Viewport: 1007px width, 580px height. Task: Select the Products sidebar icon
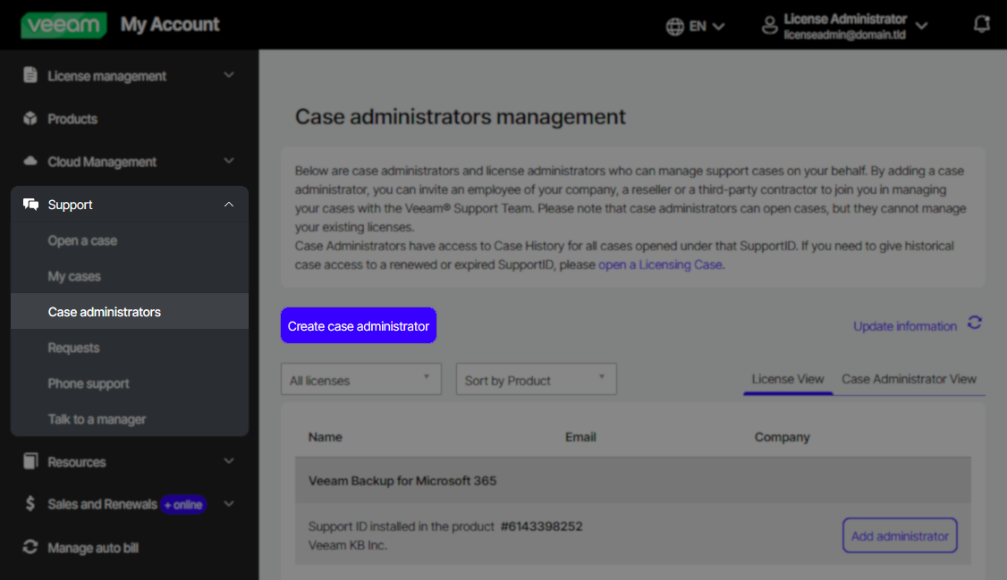(x=28, y=118)
